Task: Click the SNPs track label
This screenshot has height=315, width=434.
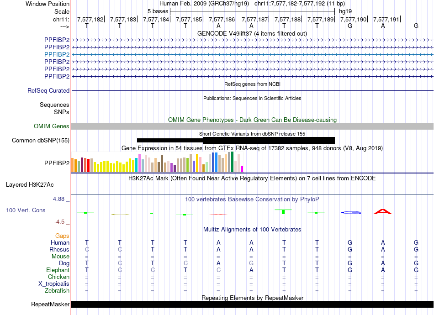Action: (x=62, y=112)
